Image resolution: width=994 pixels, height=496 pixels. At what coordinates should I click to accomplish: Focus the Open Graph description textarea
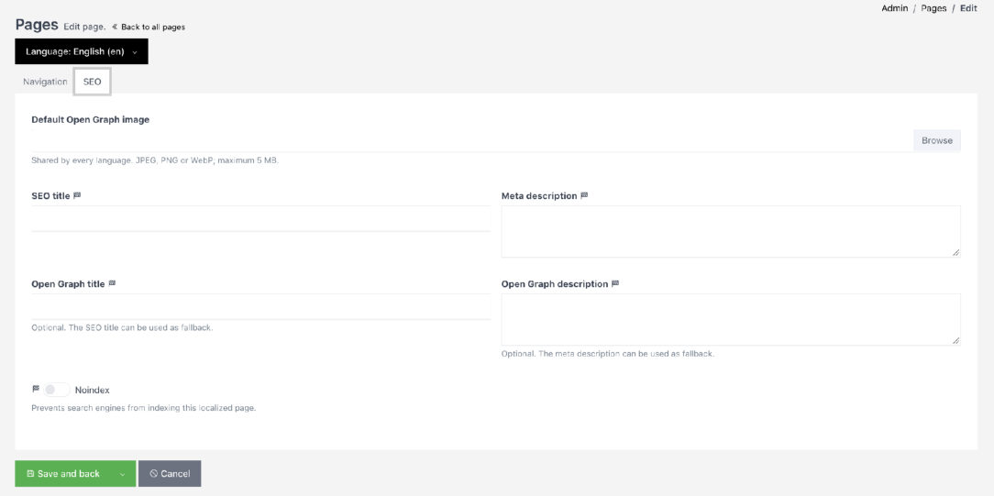pos(731,319)
